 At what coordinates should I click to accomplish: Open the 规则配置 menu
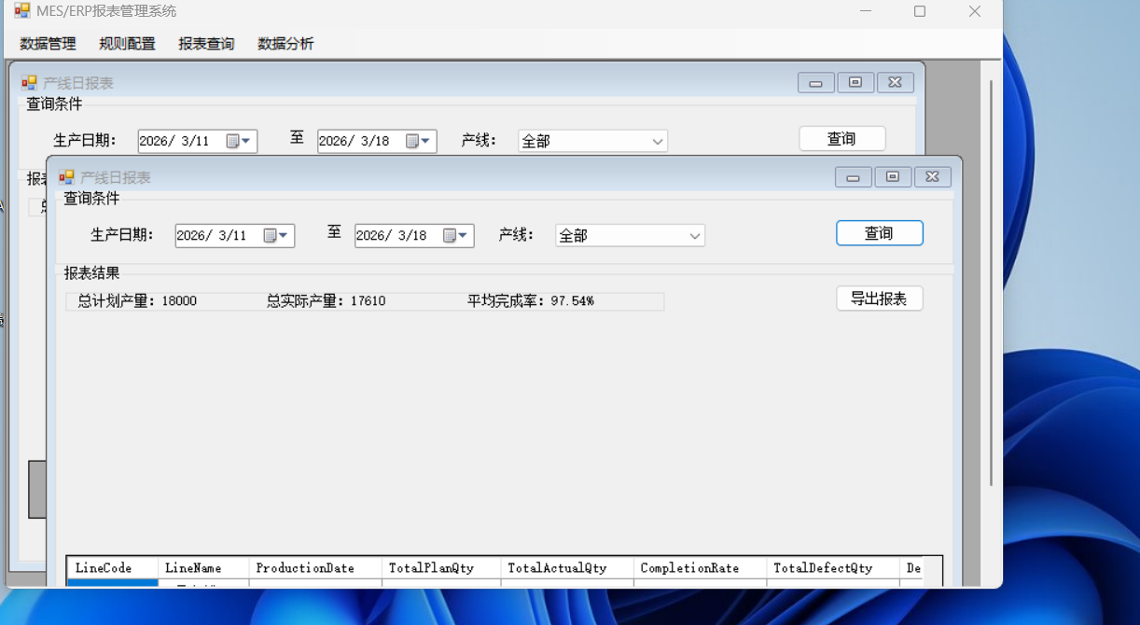click(x=127, y=44)
